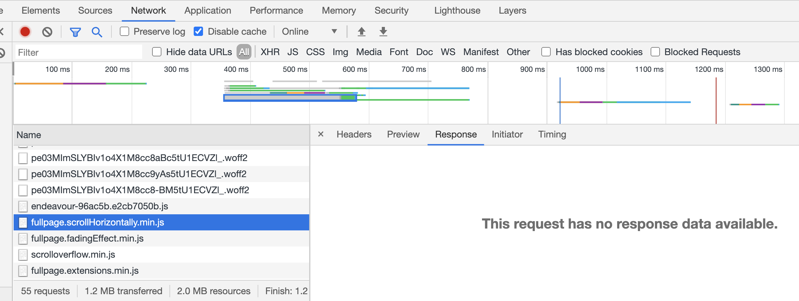799x301 pixels.
Task: Filter requests to show only JS
Action: (x=292, y=52)
